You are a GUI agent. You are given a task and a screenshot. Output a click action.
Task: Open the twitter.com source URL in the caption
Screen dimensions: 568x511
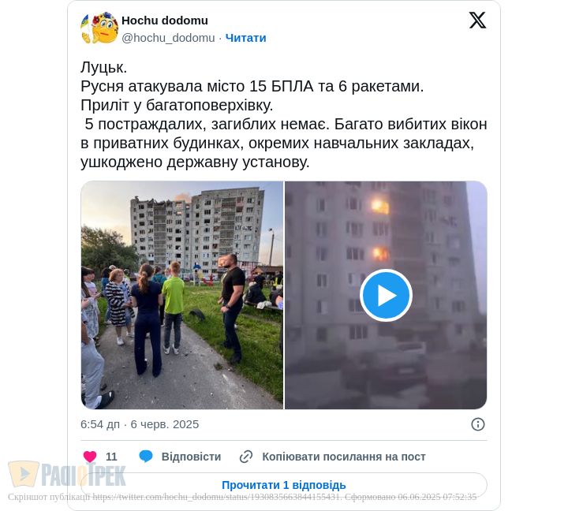coord(217,498)
